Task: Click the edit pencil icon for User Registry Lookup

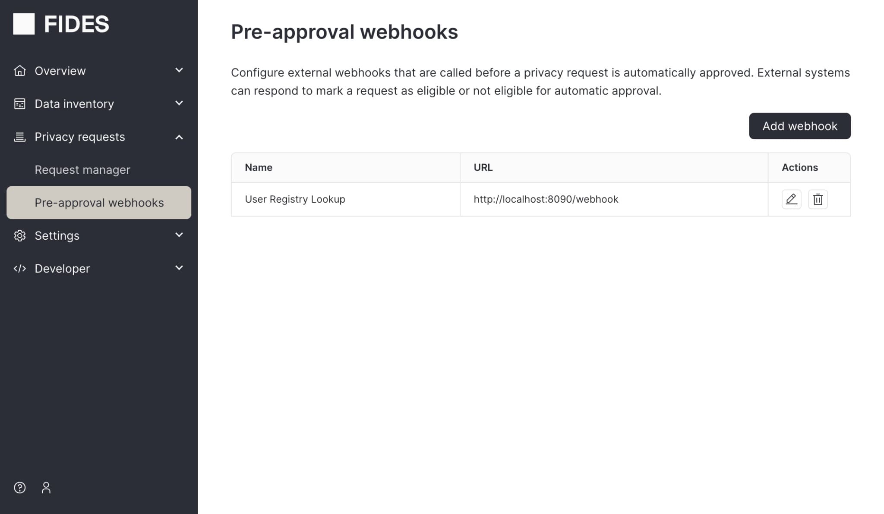Action: (792, 199)
